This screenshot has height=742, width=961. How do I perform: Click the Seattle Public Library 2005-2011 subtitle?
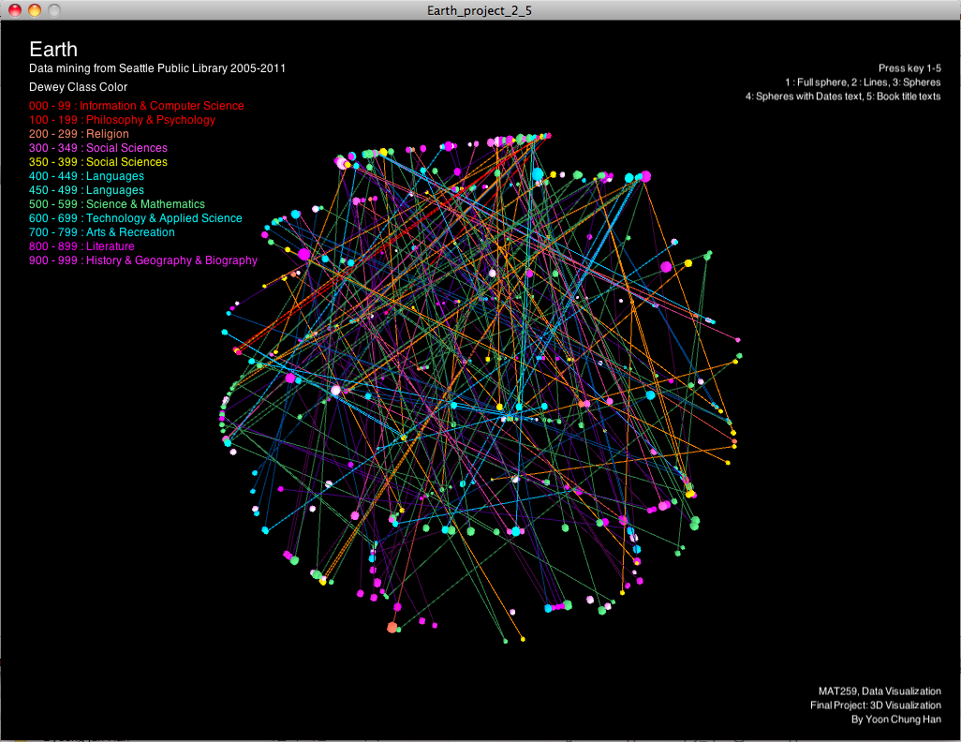[157, 68]
